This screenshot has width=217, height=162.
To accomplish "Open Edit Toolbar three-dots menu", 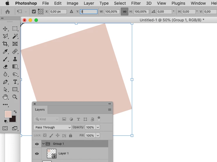I will [x=5, y=104].
